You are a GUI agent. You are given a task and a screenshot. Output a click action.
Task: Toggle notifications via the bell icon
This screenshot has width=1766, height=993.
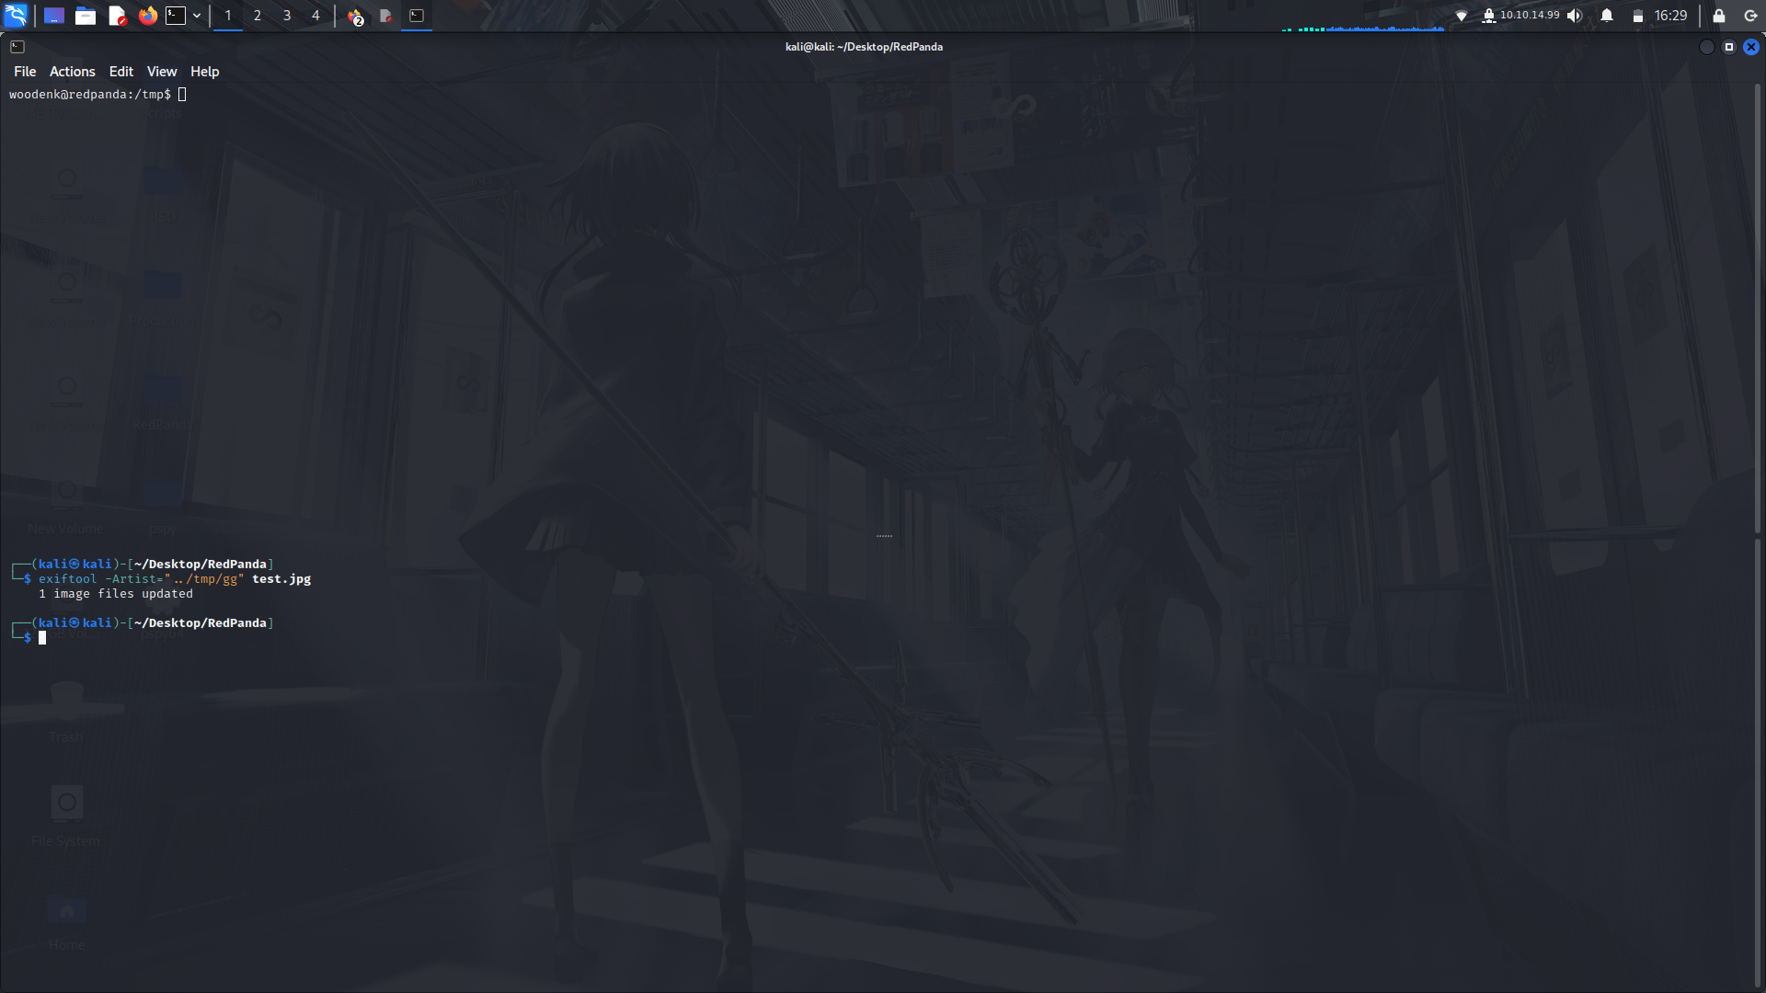click(x=1605, y=15)
